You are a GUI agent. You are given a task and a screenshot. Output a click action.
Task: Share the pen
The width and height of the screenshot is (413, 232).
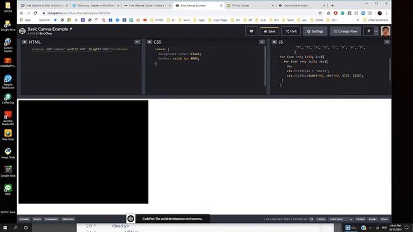point(385,219)
